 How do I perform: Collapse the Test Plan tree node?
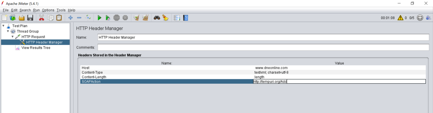click(x=3, y=26)
